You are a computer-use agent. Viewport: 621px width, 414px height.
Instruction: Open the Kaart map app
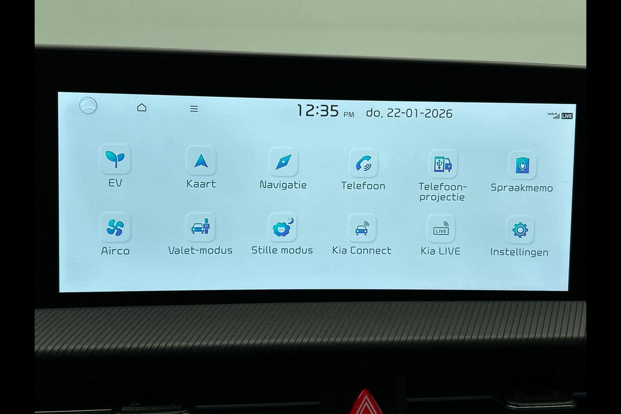click(x=201, y=161)
